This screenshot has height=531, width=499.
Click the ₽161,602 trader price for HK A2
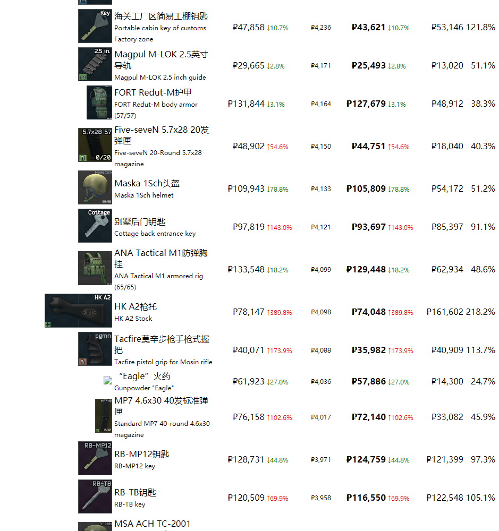[445, 312]
